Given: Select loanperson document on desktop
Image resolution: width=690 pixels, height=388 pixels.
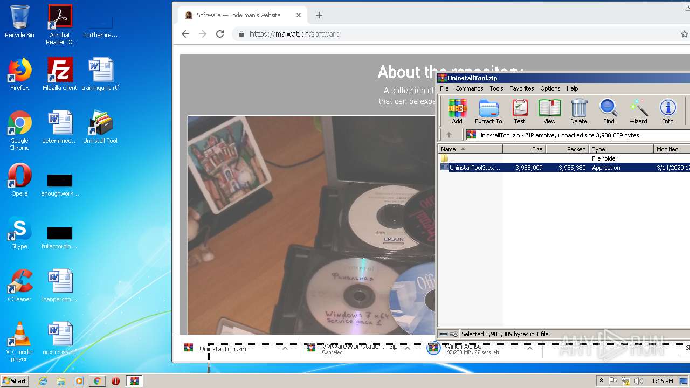Looking at the screenshot, I should [x=60, y=286].
